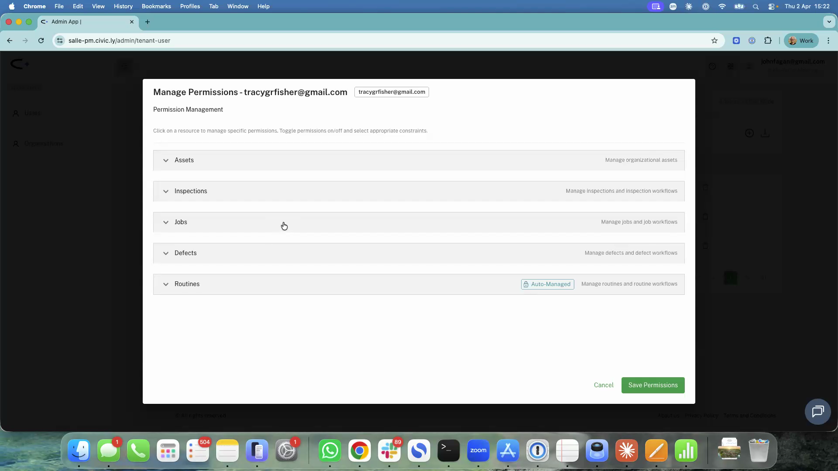This screenshot has width=838, height=471.
Task: Open the Bookmarks menu in the menu bar
Action: click(156, 6)
